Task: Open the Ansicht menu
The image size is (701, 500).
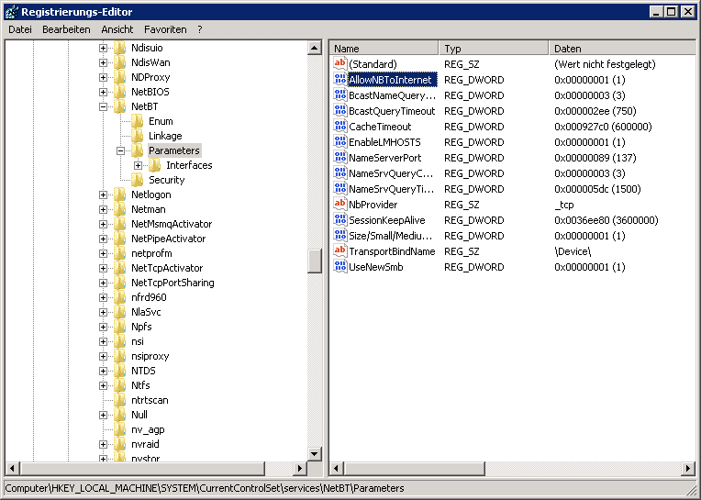Action: pyautogui.click(x=117, y=29)
